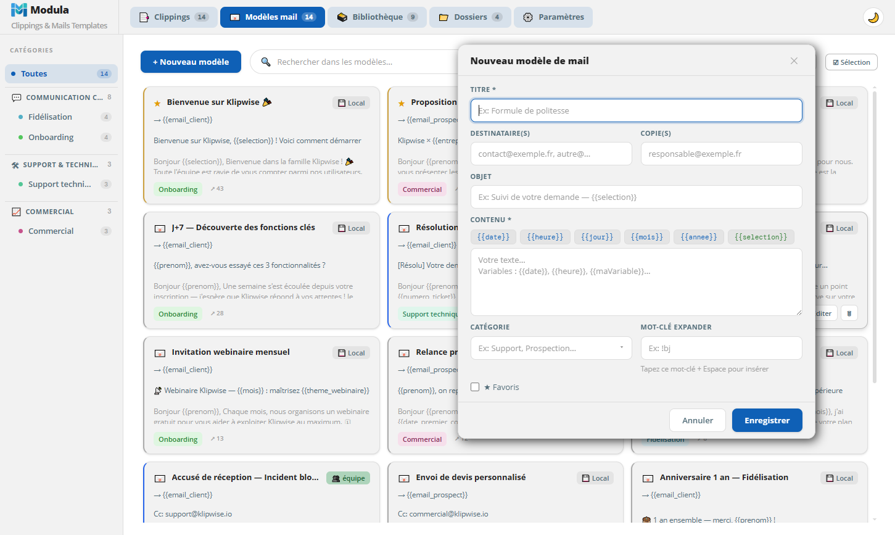Click Local badge on Envoi de devis card
Screen dimensions: 895x535
tap(595, 478)
